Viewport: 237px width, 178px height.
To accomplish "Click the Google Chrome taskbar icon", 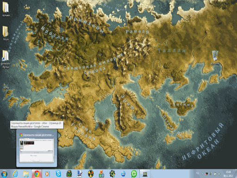I will [37, 174].
